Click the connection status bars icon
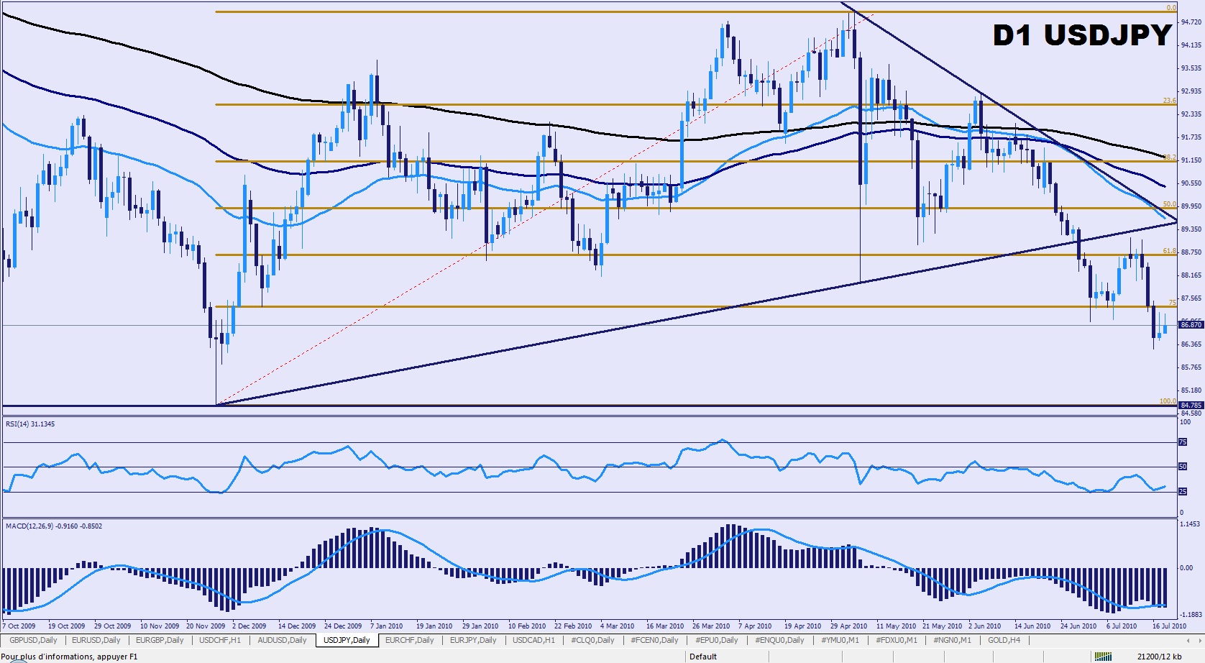Screen dimensions: 1205x663 click(1103, 657)
